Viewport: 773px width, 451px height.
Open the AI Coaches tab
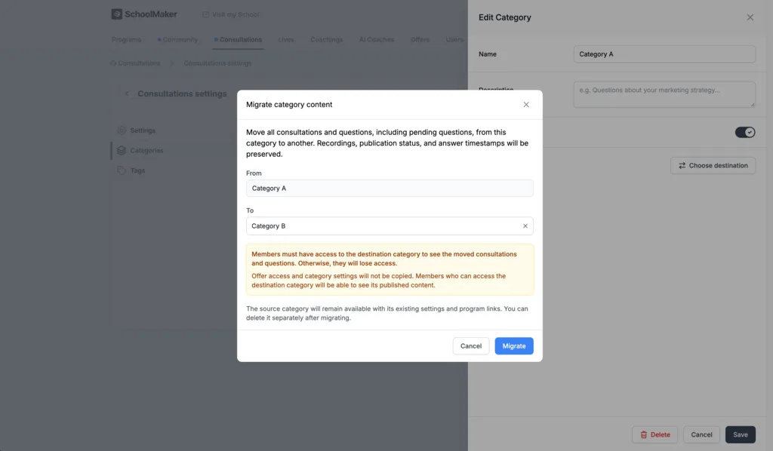pyautogui.click(x=377, y=39)
